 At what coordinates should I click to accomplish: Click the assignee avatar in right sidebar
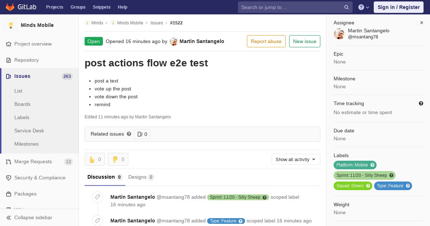[x=339, y=34]
